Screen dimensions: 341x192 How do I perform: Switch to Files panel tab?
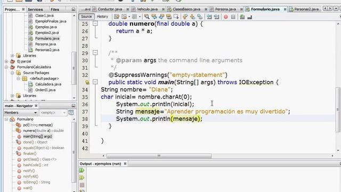tap(55, 10)
